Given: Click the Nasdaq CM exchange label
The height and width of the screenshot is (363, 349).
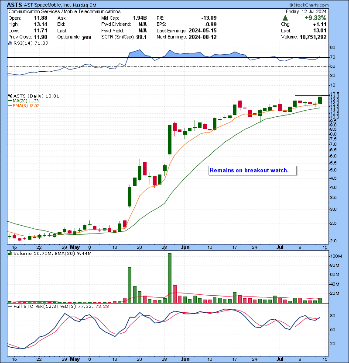Looking at the screenshot, I should 85,5.
